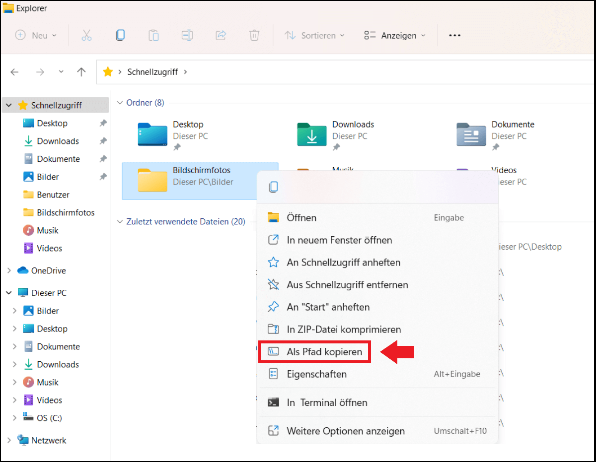
Task: Choose In Terminal öffnen
Action: pyautogui.click(x=377, y=402)
